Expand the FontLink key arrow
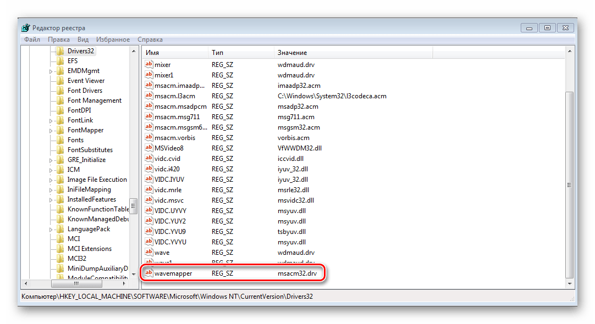 click(51, 121)
